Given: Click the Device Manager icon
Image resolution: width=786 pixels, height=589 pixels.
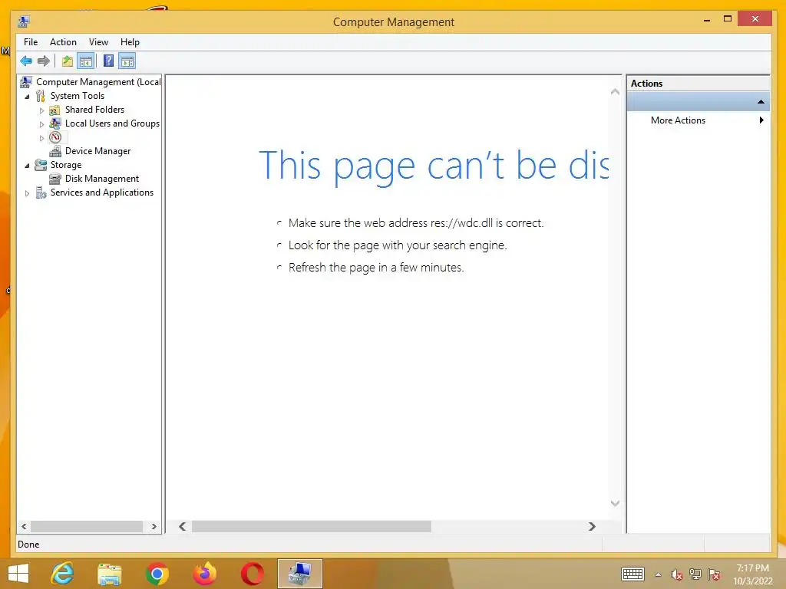Looking at the screenshot, I should coord(55,151).
